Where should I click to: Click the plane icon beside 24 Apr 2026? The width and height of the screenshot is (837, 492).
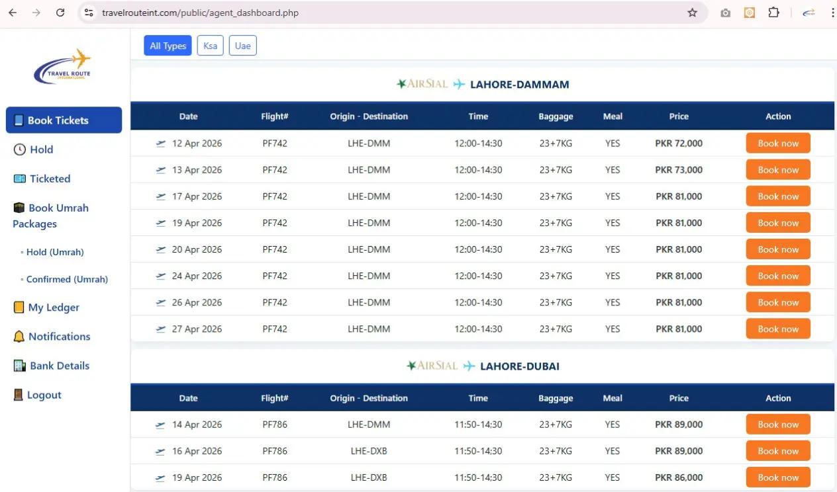[161, 276]
